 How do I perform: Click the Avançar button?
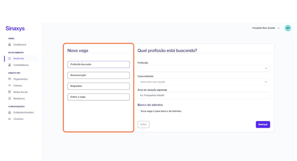263,124
